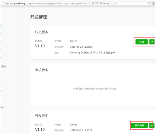Select the green highlighted sidebar item
The width and height of the screenshot is (156, 134).
pyautogui.click(x=1, y=25)
